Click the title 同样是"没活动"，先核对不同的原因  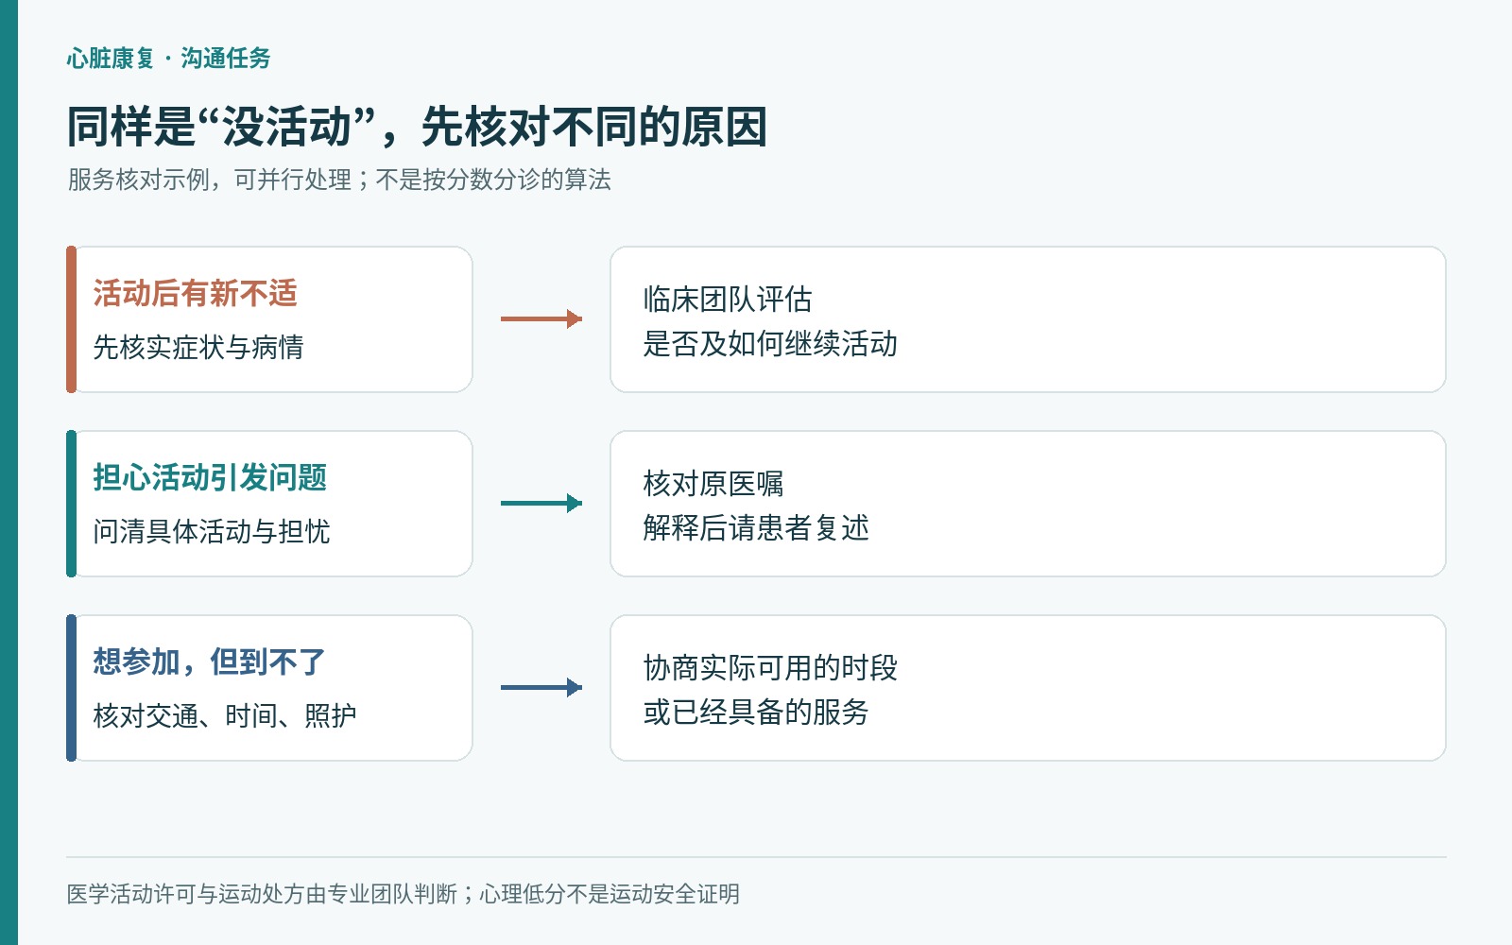point(417,127)
